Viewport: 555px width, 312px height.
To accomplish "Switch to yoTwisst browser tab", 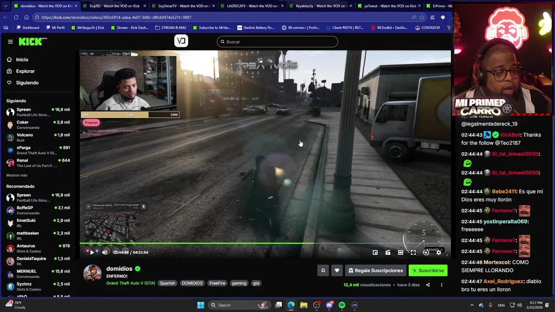I will [390, 6].
